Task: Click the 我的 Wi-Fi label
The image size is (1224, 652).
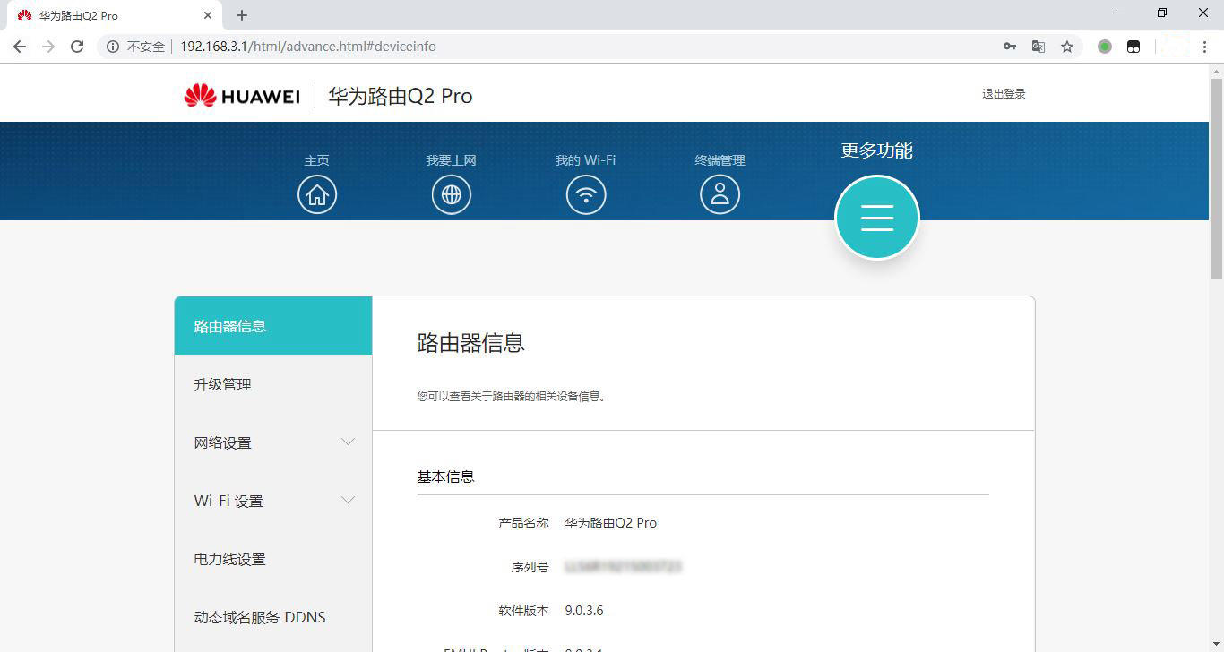Action: (585, 160)
